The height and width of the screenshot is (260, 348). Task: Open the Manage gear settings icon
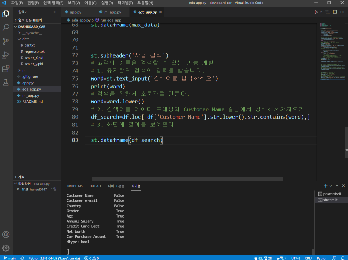click(6, 248)
